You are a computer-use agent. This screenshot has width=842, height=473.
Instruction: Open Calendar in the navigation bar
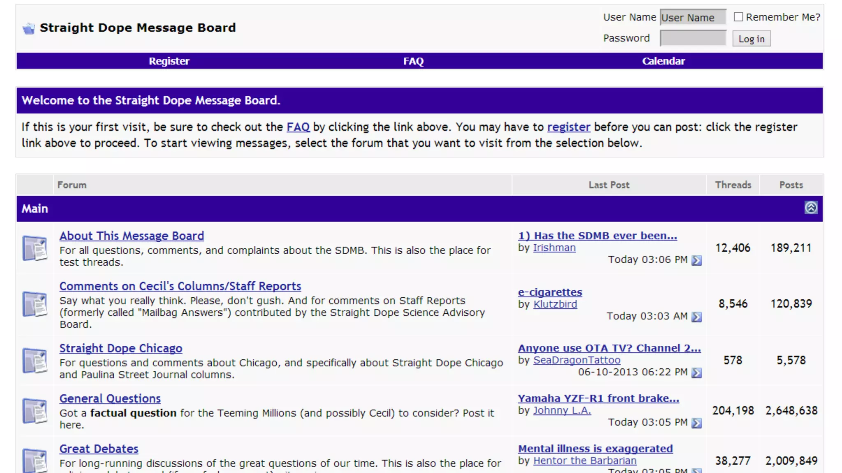664,61
